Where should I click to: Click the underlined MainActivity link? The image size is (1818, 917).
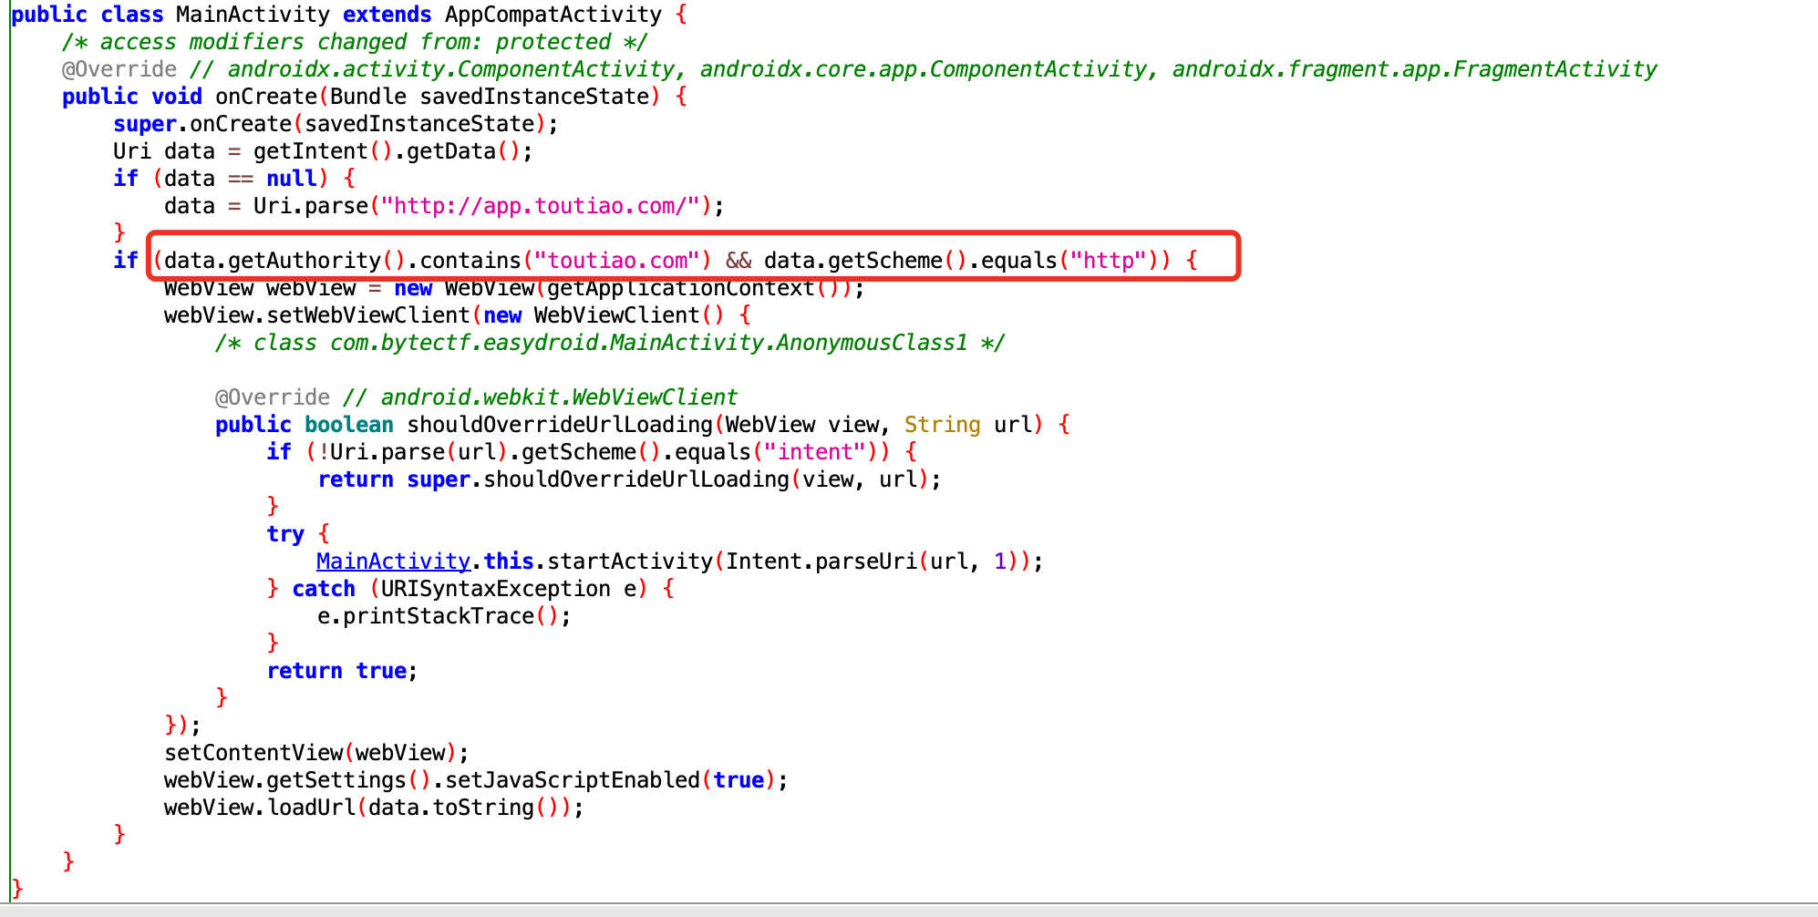click(393, 562)
